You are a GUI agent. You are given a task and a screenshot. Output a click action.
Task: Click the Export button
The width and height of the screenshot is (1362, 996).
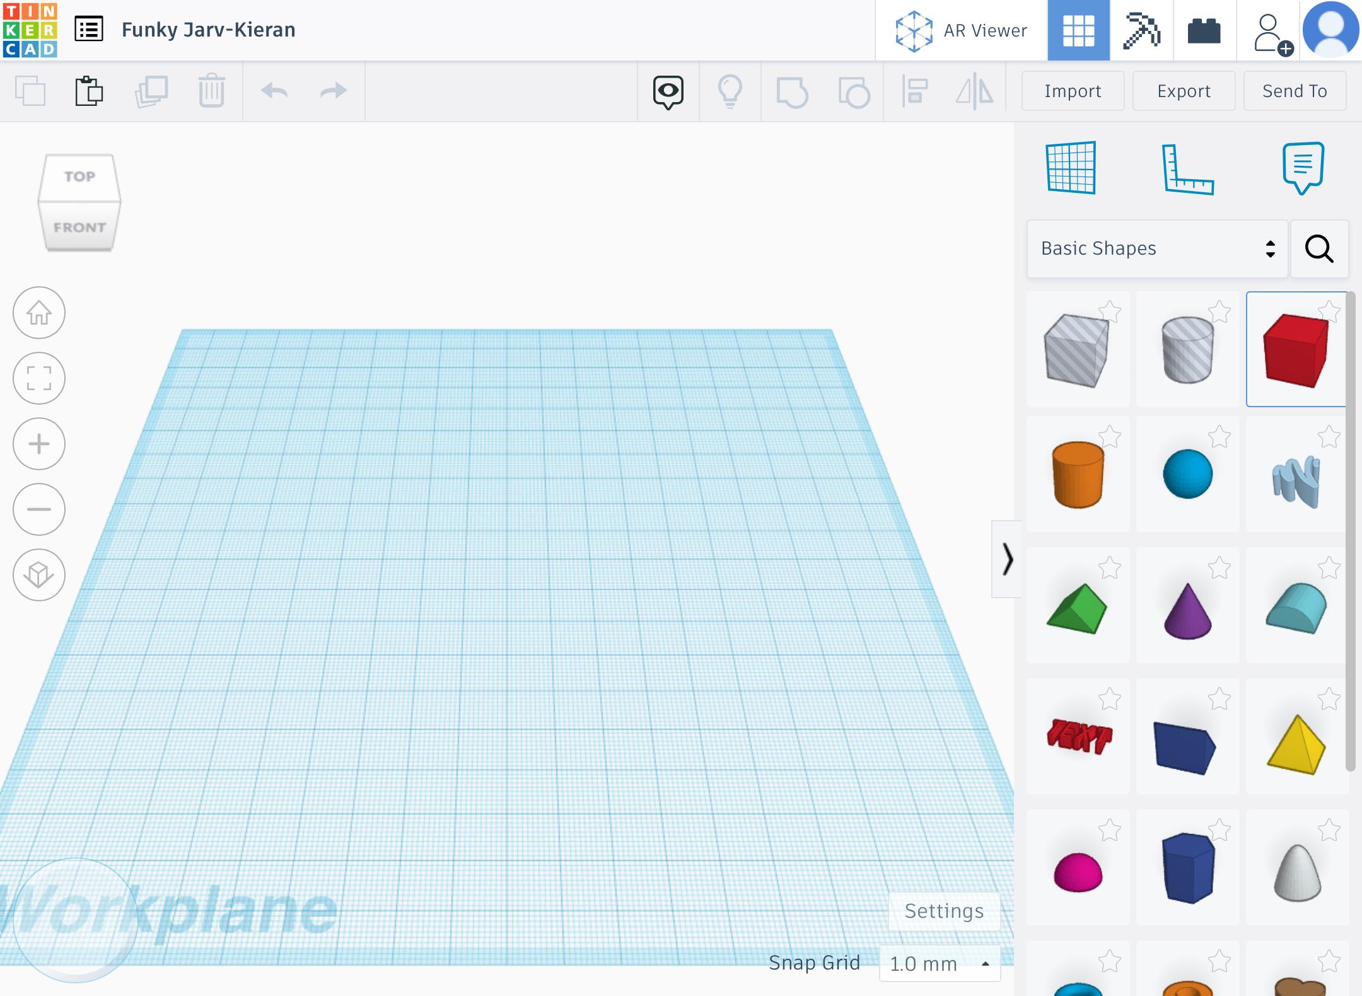click(1184, 91)
